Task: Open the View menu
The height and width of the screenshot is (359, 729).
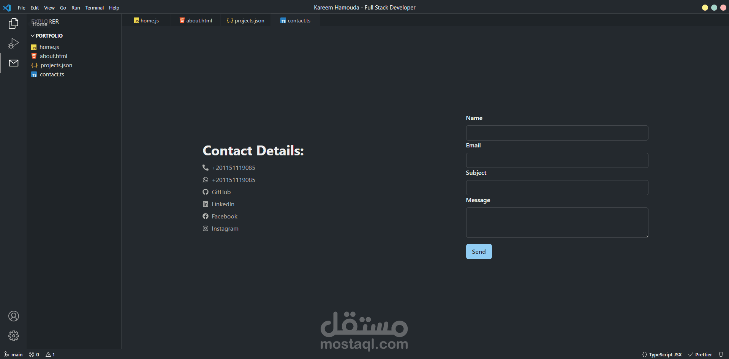Action: [x=49, y=8]
